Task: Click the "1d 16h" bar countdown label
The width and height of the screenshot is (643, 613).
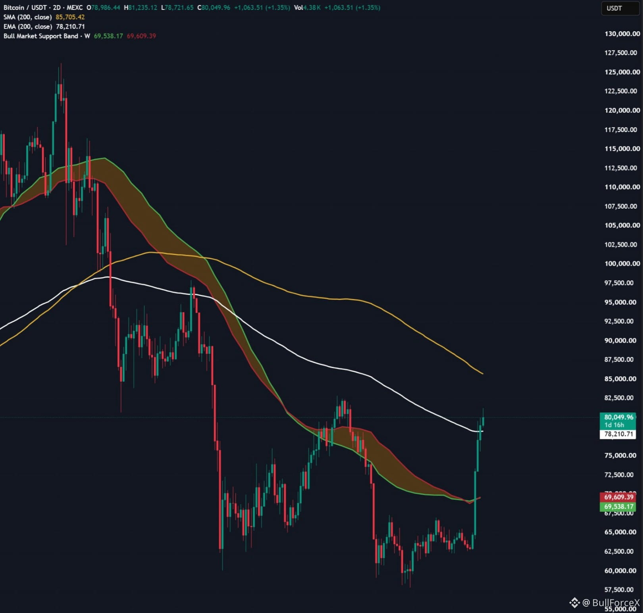Action: coord(614,425)
